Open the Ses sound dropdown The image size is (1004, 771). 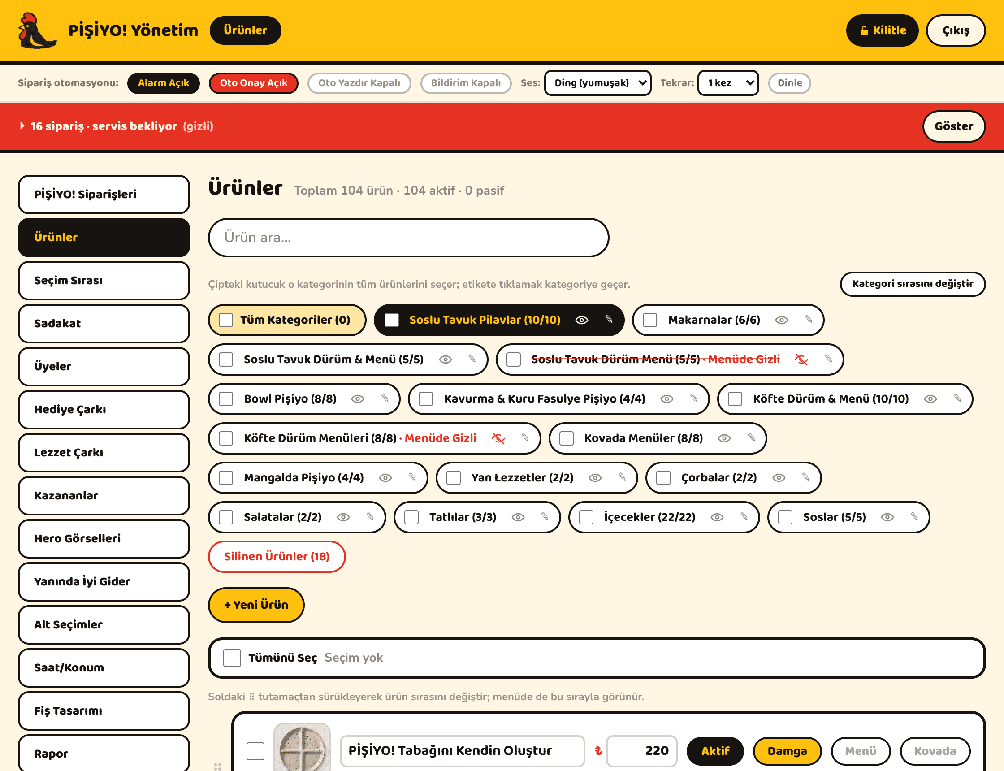597,83
